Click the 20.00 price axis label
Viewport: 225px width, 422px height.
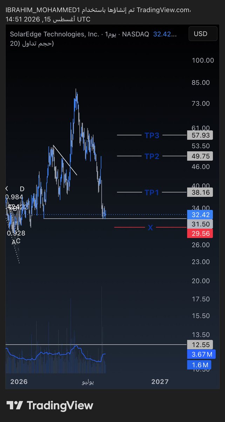(x=201, y=281)
